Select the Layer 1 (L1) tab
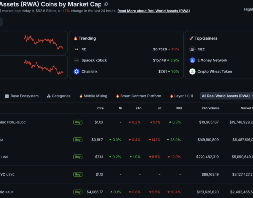 (182, 96)
